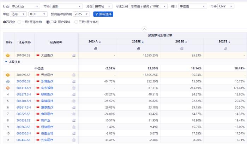Open chart icon in 惠泰医疗 row
This screenshot has width=247, height=144.
[74, 107]
